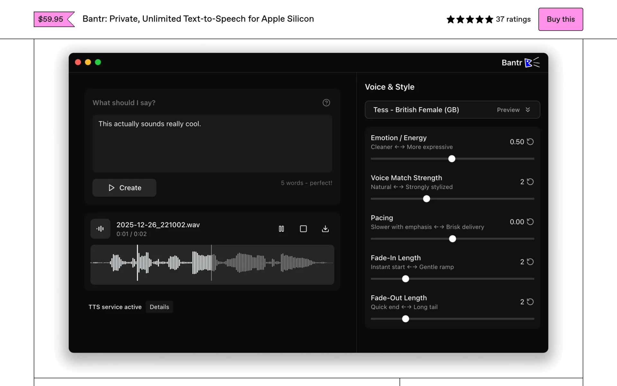Reset the Fade-Out Length value
This screenshot has width=617, height=386.
point(530,302)
